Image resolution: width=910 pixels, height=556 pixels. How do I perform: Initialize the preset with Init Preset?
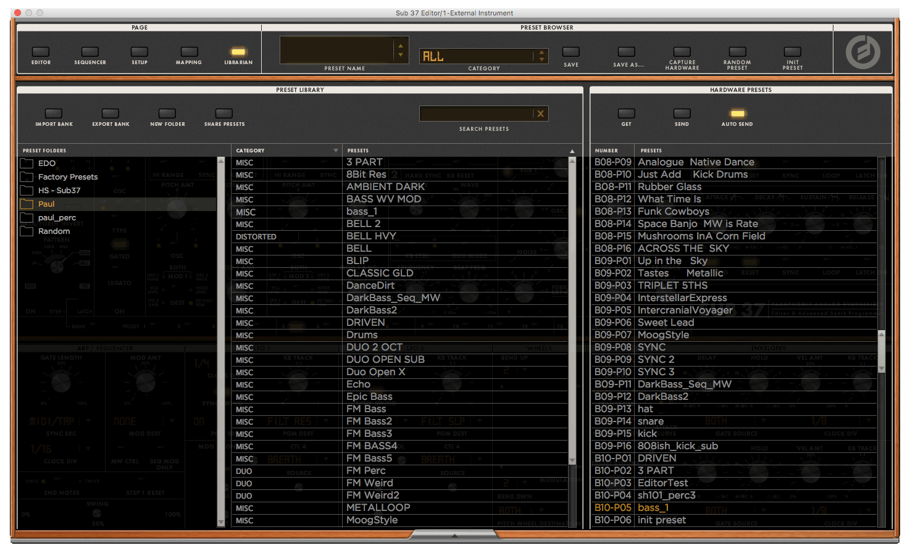tap(793, 52)
